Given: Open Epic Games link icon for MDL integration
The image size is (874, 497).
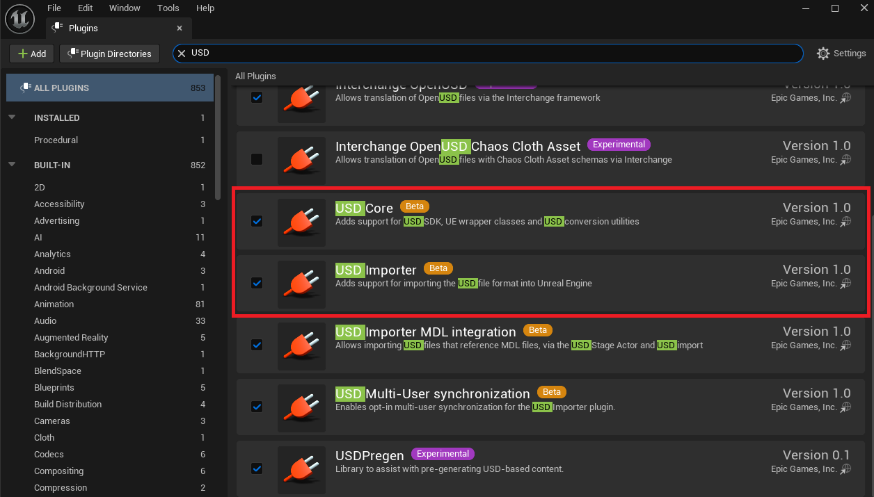Looking at the screenshot, I should point(846,345).
